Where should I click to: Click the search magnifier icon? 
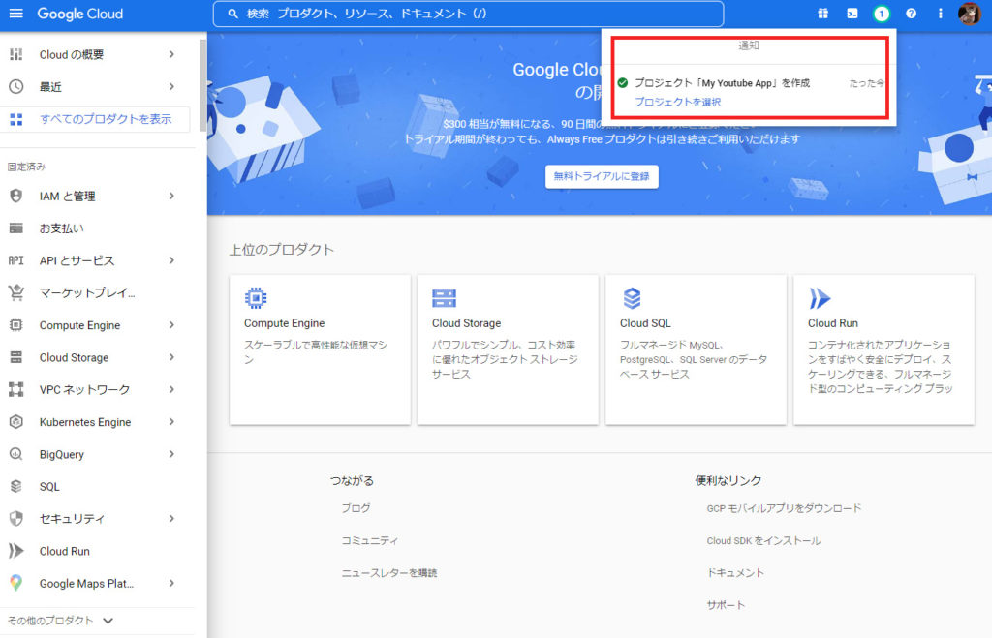pos(232,14)
